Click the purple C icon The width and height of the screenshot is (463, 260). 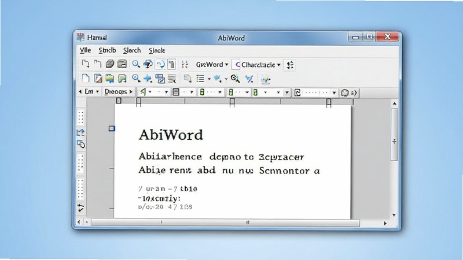click(237, 65)
